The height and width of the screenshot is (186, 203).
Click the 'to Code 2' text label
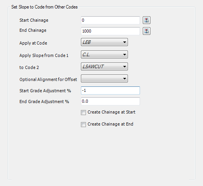pyautogui.click(x=29, y=67)
